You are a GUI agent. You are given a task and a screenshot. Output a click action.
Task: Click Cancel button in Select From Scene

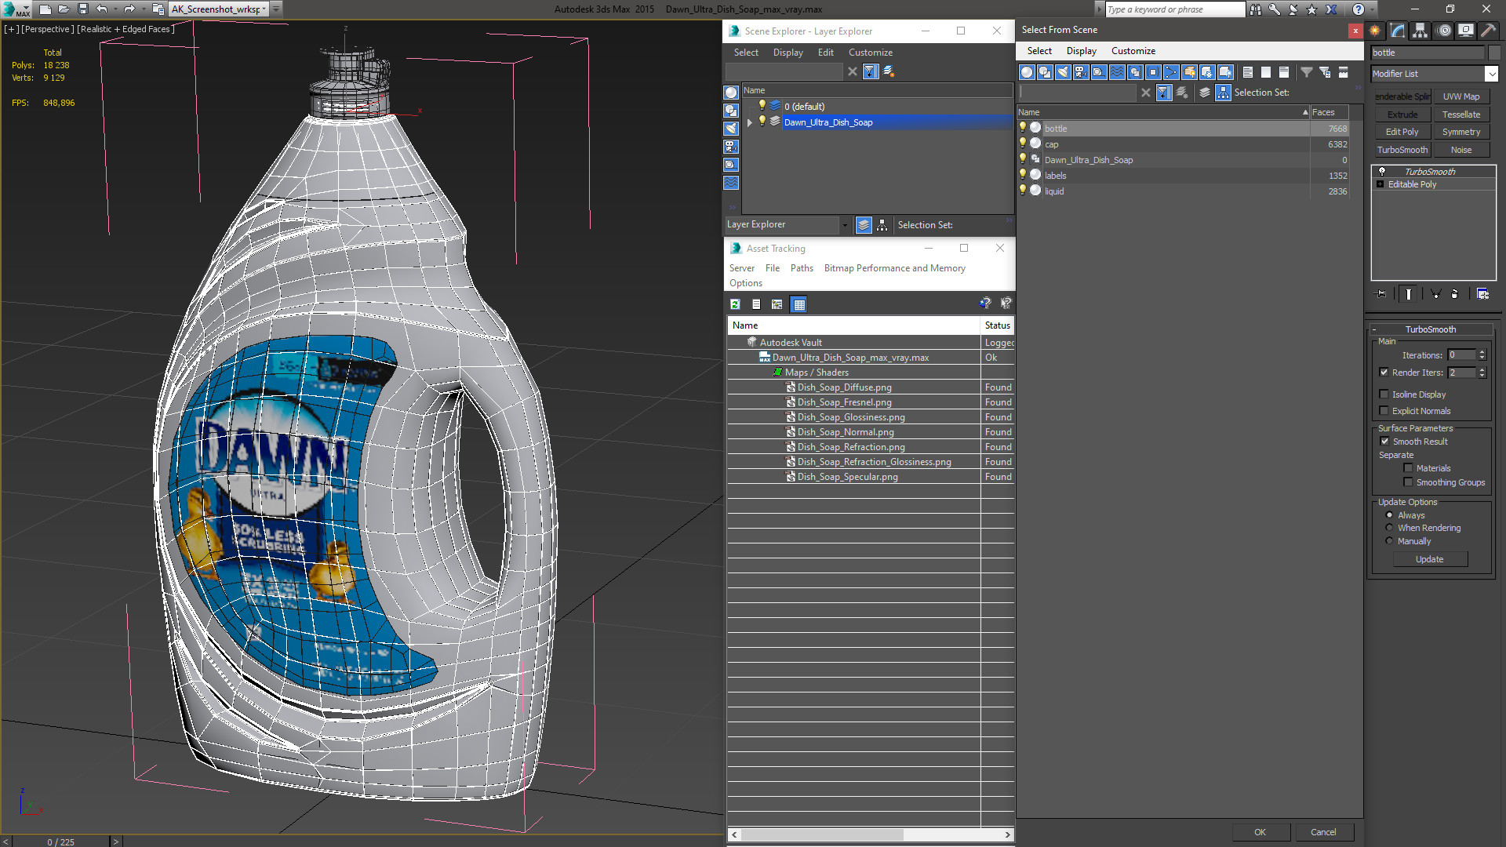[x=1323, y=832]
